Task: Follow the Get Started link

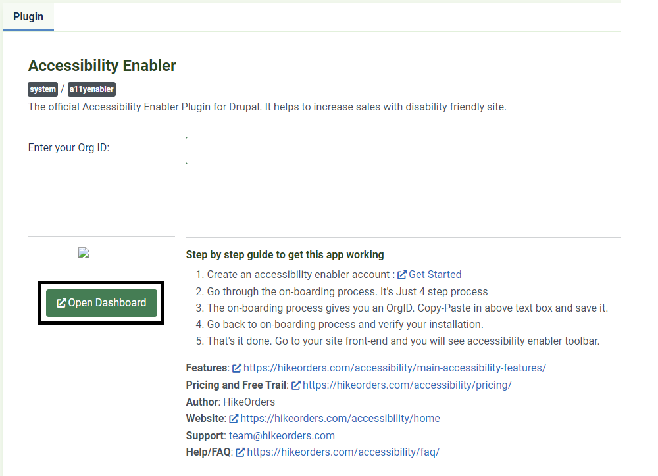Action: (x=435, y=274)
